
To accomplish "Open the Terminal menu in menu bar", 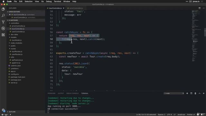I will [x=57, y=1].
